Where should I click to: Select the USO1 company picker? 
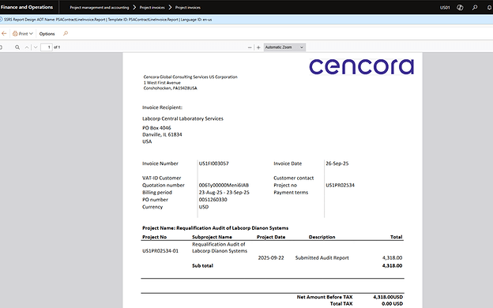click(445, 8)
